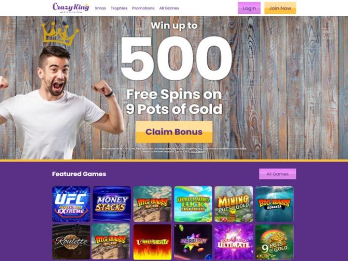Launch the Roulette game tile
This screenshot has height=261, width=348.
(71, 242)
